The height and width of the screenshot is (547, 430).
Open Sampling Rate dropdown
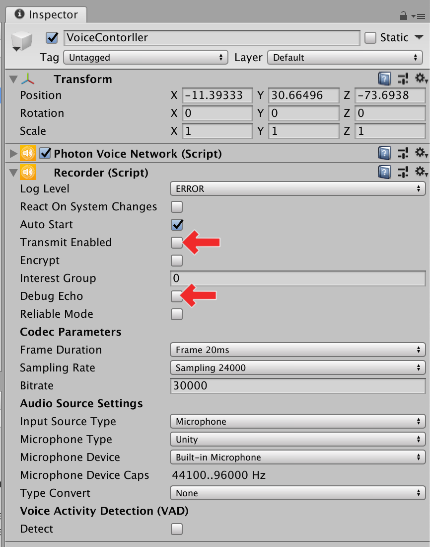(297, 367)
